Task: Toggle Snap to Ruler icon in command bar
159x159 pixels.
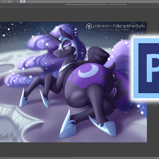Action: click(13, 2)
